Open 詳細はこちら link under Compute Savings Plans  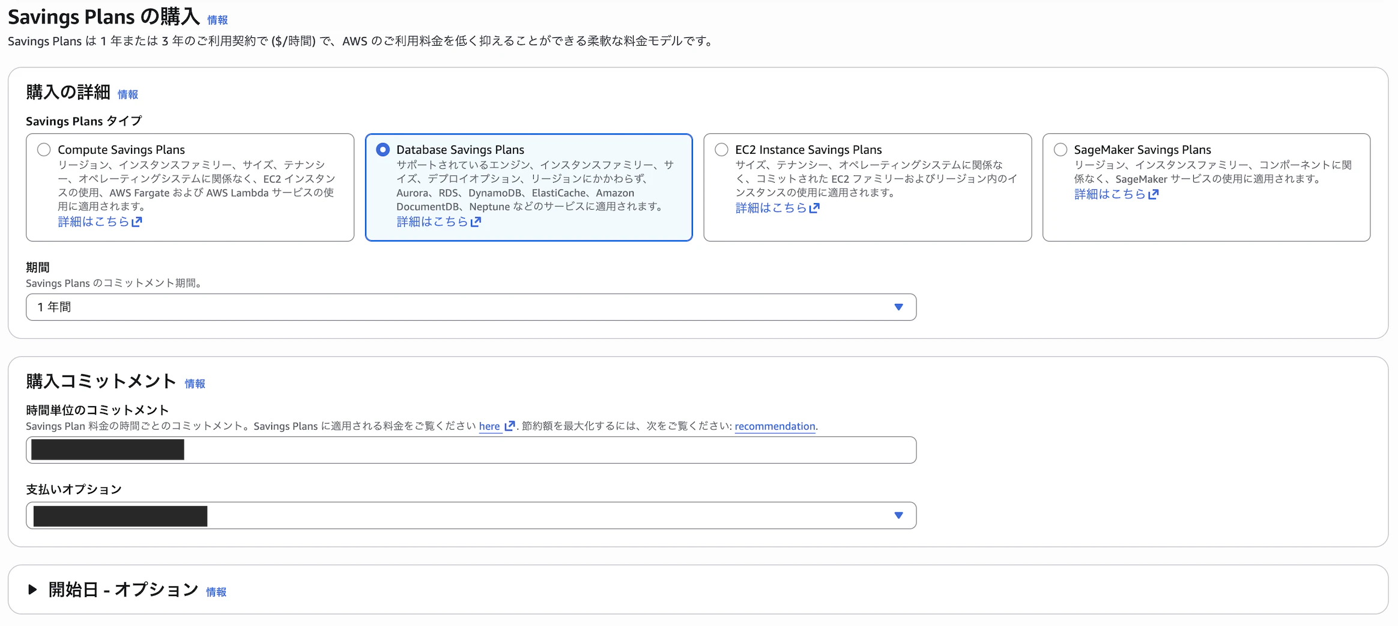point(100,222)
